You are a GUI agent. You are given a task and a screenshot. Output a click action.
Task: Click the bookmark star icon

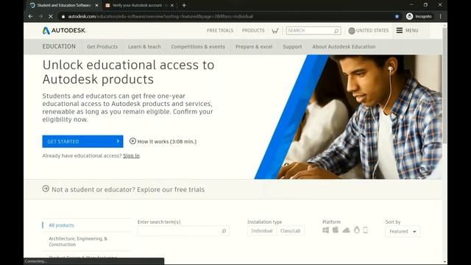397,16
